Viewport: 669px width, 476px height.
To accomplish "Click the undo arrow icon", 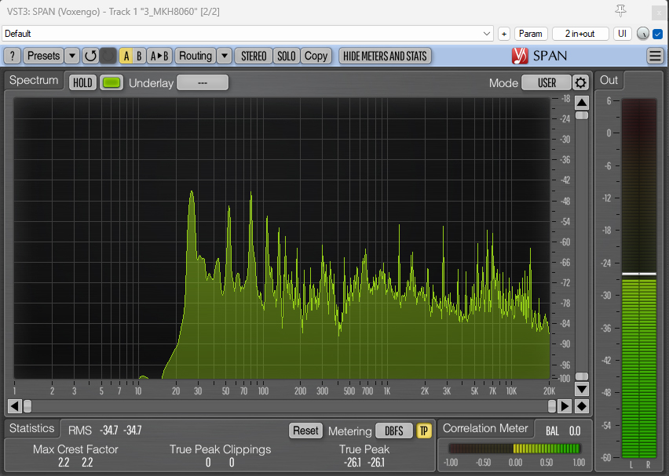I will tap(90, 56).
